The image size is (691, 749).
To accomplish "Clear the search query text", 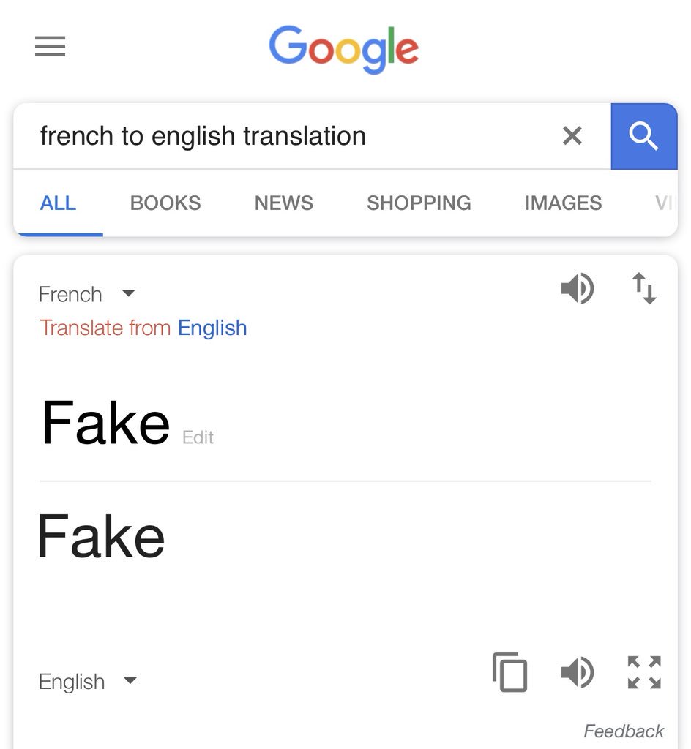I will (x=572, y=135).
